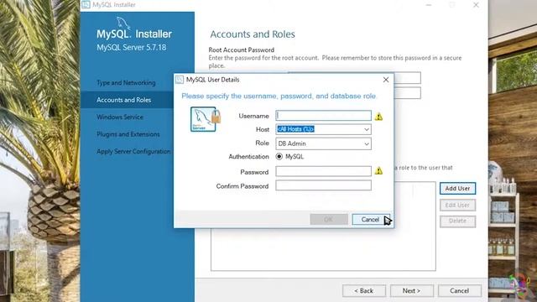This screenshot has width=537, height=302.
Task: Click the MySQL User Details title icon
Action: point(180,80)
